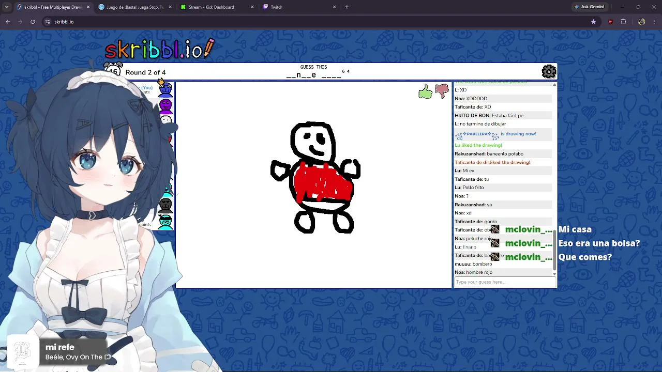This screenshot has height=372, width=662.
Task: Select the dark gray player avatar
Action: pos(165,205)
